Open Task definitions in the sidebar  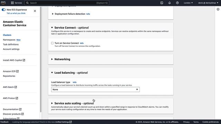11,44
